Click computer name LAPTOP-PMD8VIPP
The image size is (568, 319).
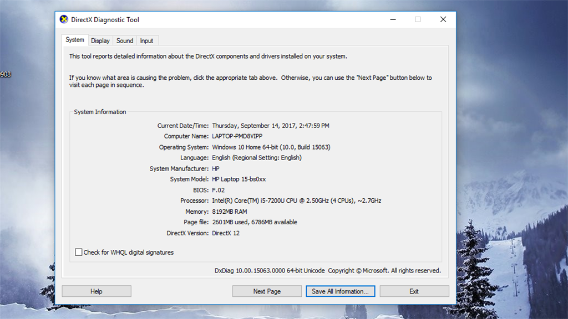click(237, 136)
